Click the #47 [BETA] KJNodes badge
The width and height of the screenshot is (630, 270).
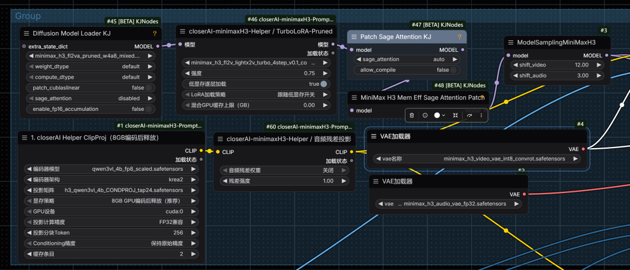point(437,25)
